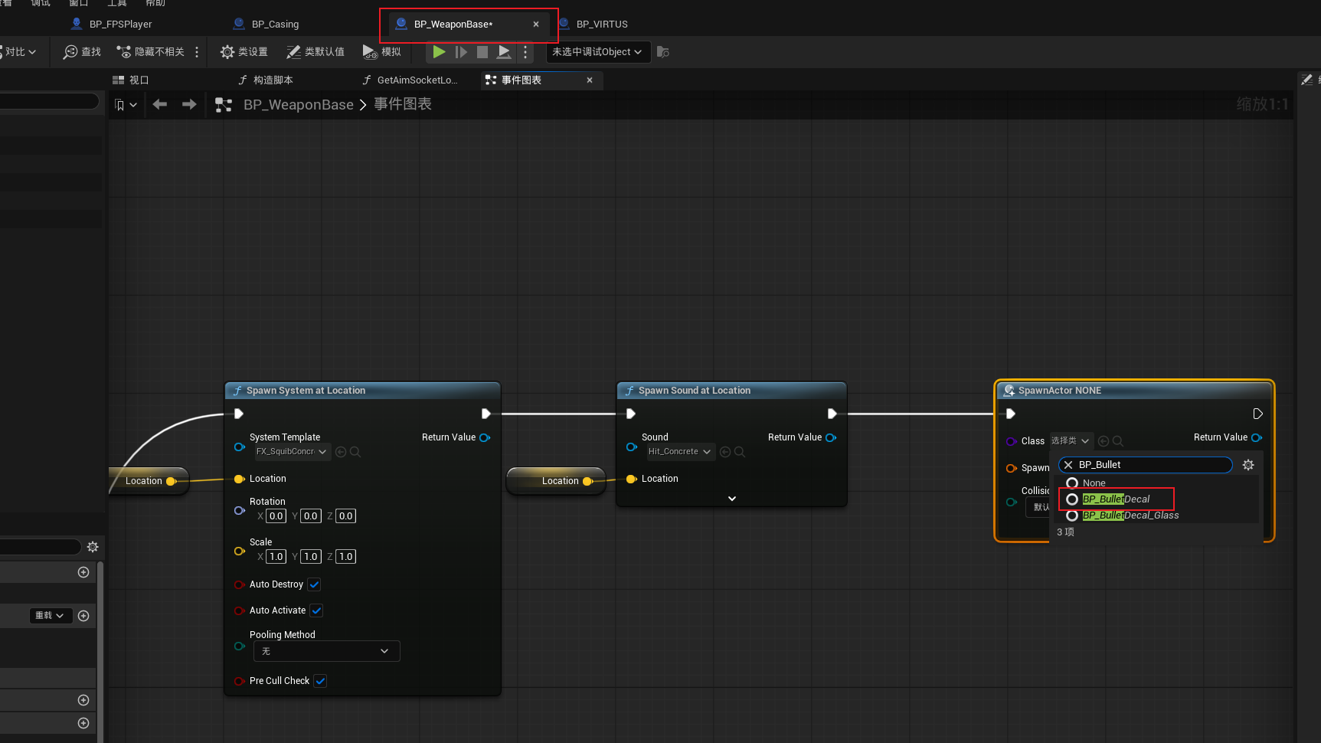
Task: Toggle 隐藏不相关 hide unrelated
Action: point(150,52)
